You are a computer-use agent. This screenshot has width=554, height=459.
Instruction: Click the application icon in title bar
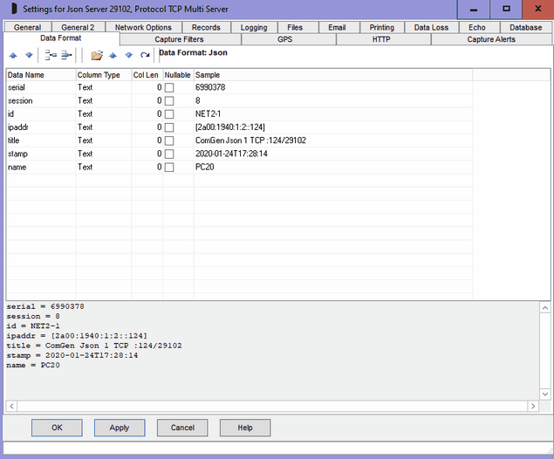point(14,9)
